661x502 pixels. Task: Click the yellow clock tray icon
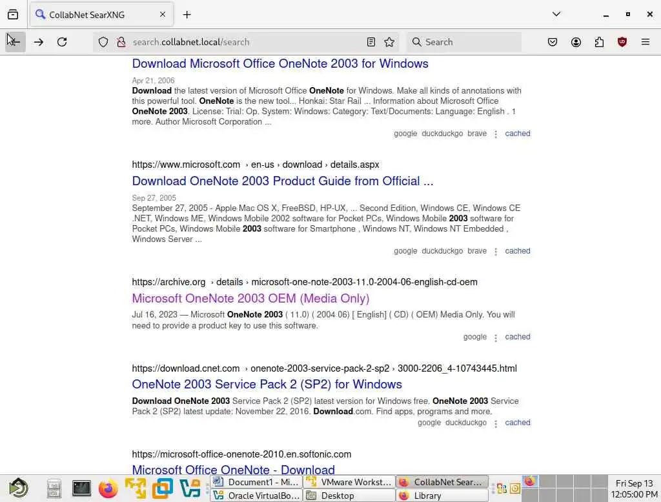[x=515, y=488]
